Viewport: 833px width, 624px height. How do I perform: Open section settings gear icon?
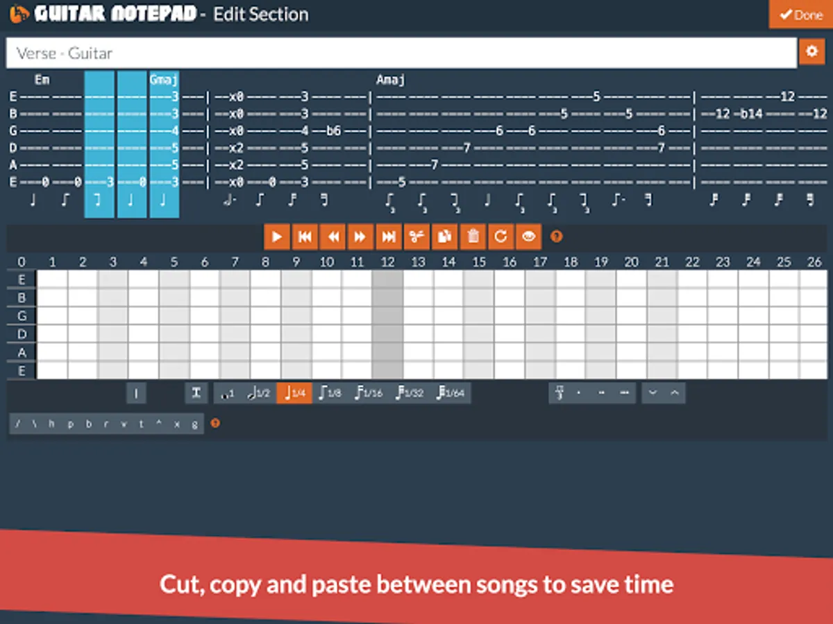point(811,52)
